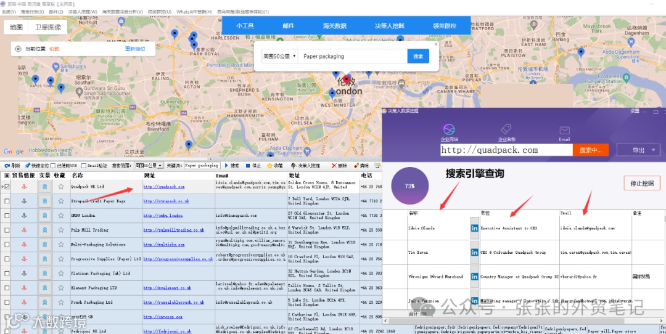Click the 73% progress circle

(x=409, y=186)
